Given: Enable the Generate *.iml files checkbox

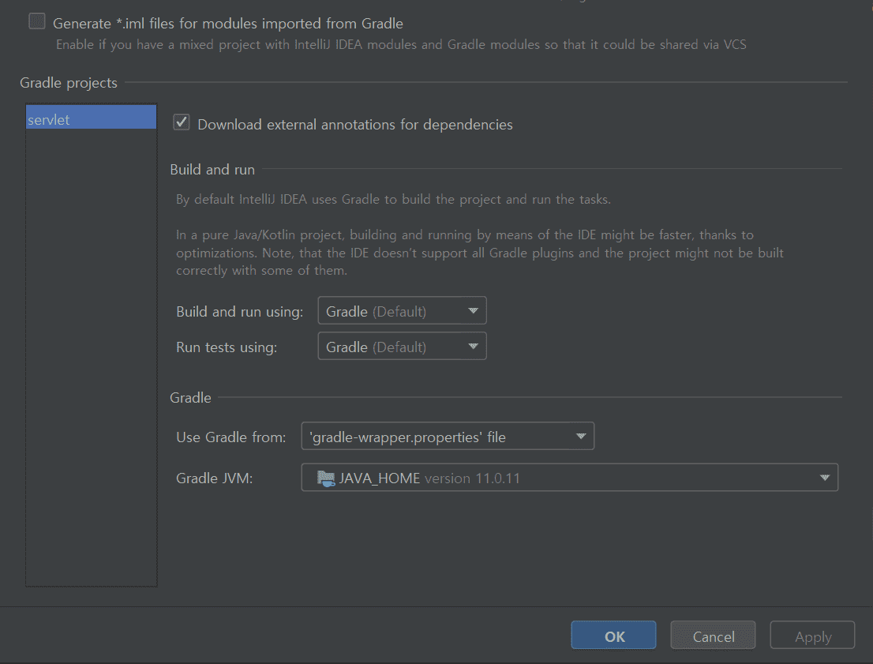Looking at the screenshot, I should coord(37,22).
